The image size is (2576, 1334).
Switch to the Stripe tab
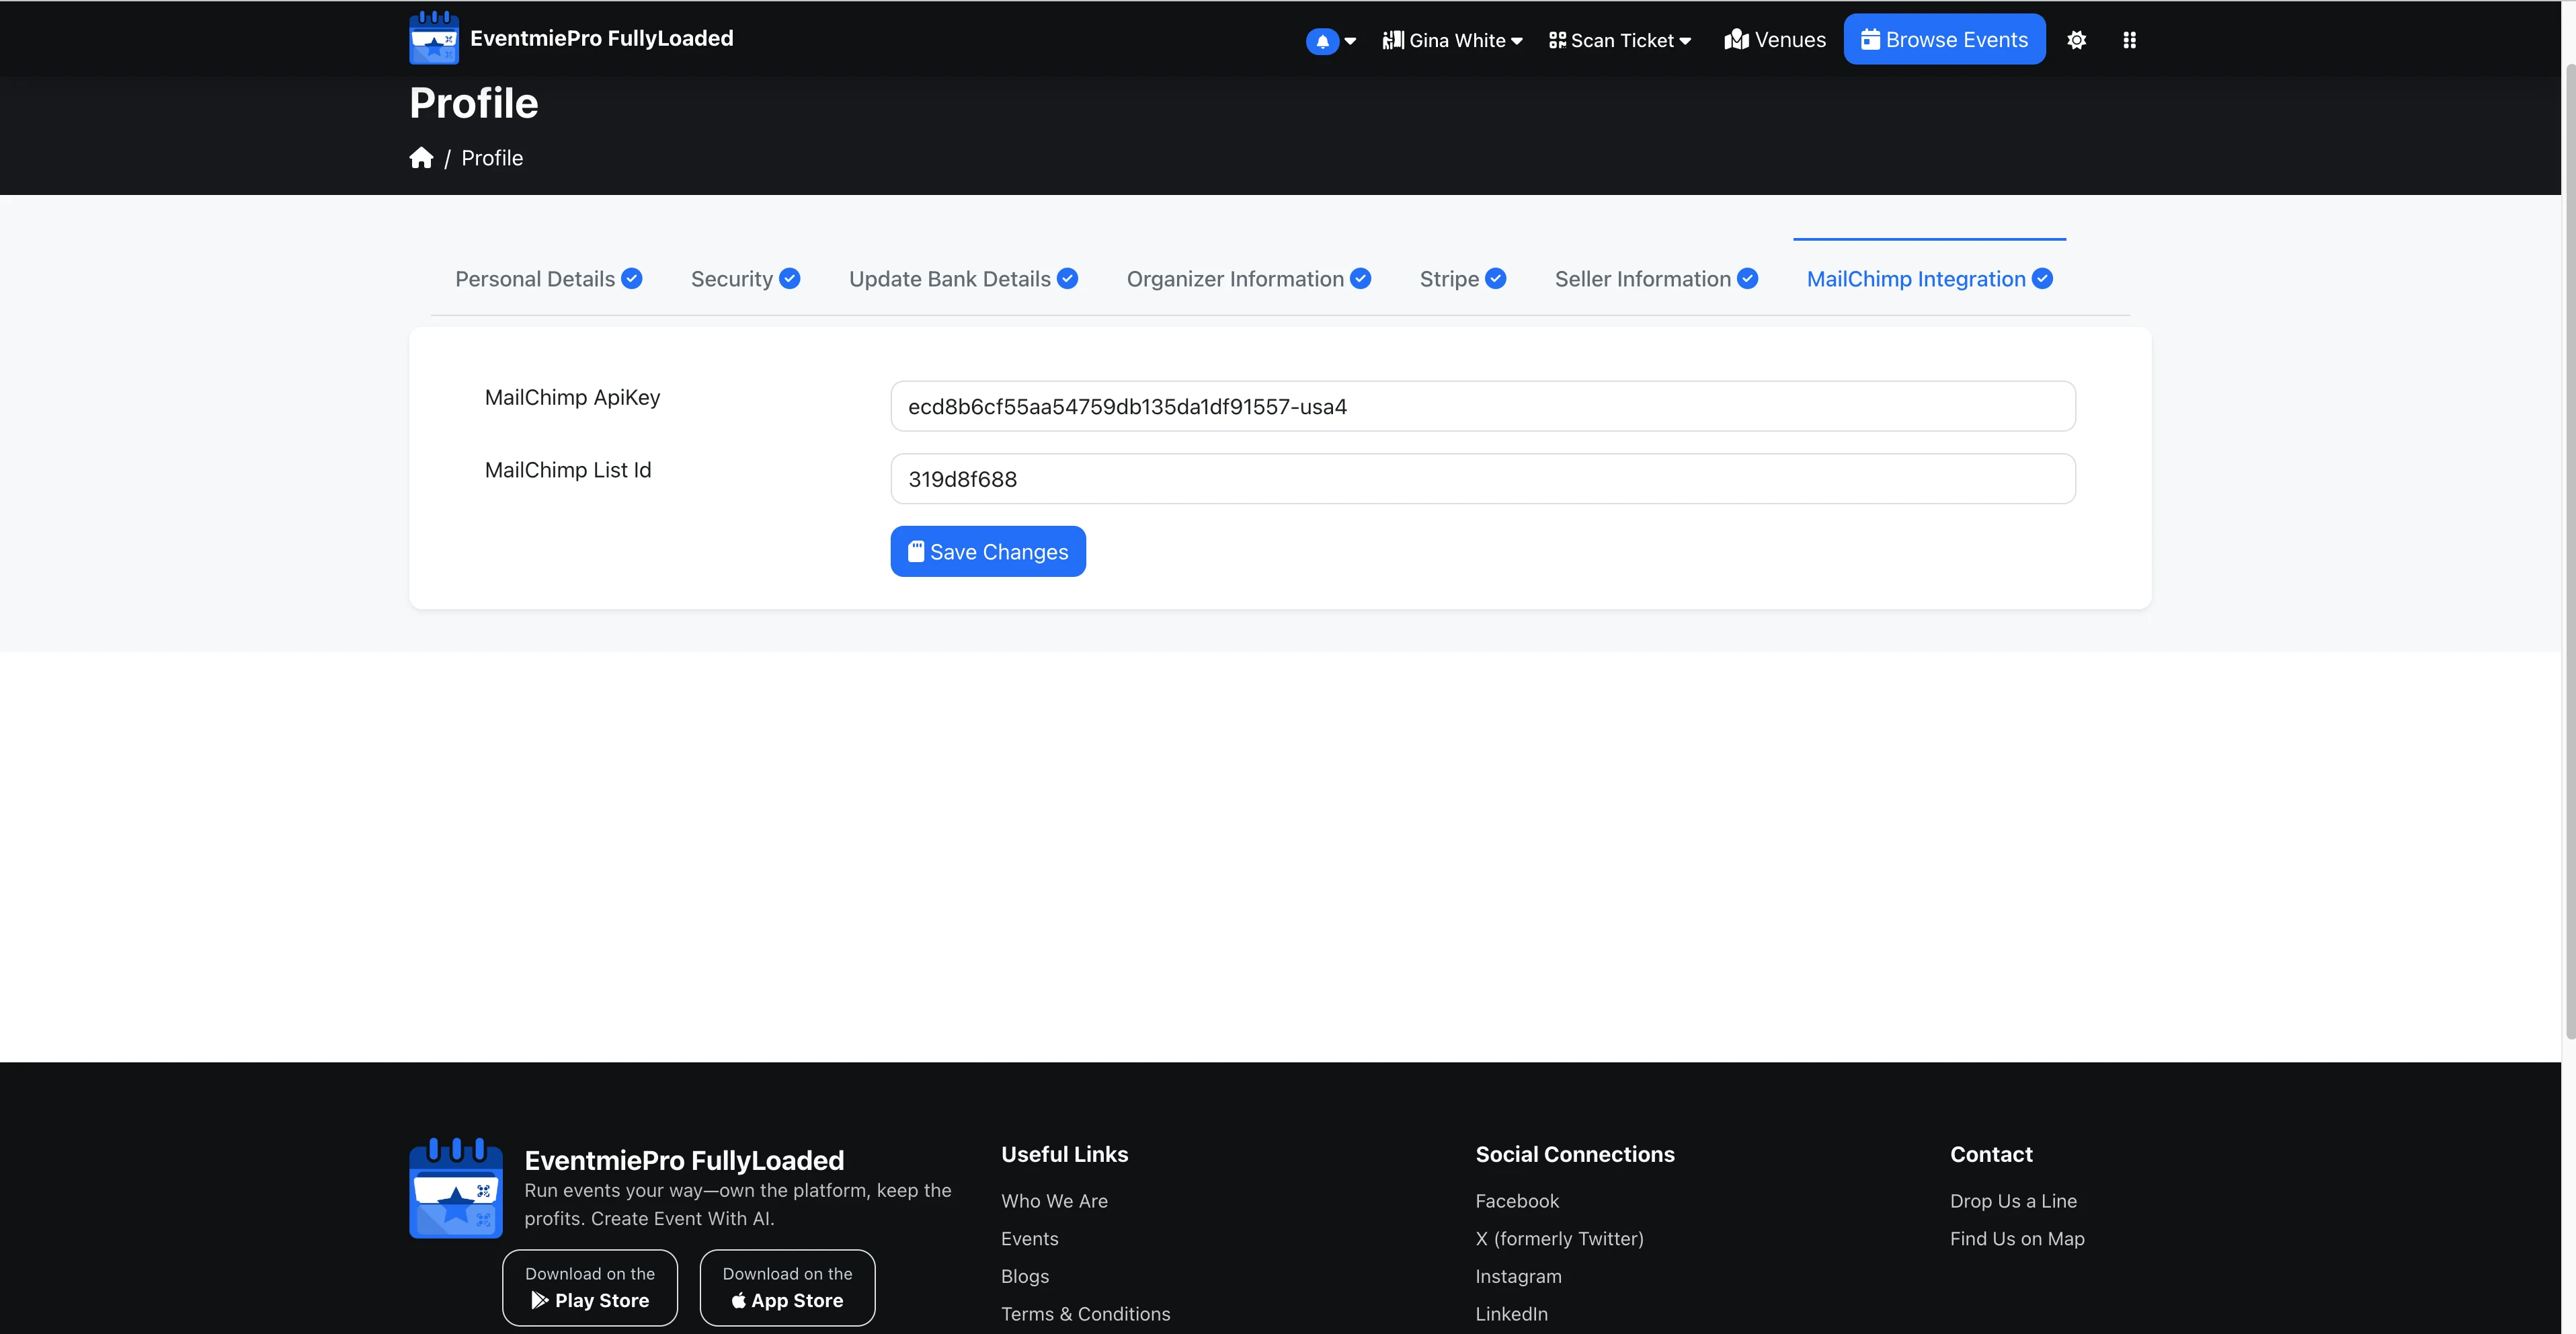(1463, 279)
